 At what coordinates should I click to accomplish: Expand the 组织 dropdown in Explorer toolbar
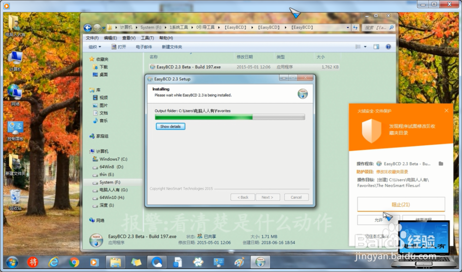tap(95, 47)
